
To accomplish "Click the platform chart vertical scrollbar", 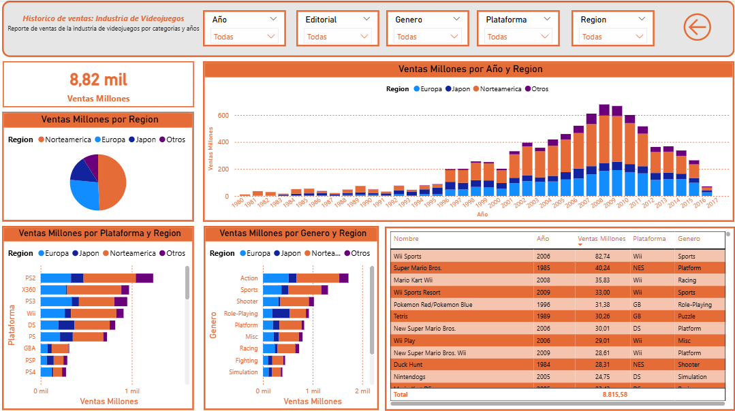I will (x=187, y=283).
